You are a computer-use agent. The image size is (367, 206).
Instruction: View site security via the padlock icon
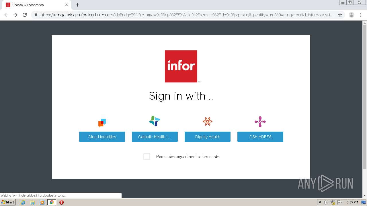[36, 15]
